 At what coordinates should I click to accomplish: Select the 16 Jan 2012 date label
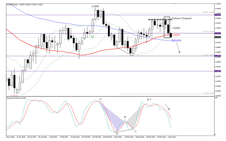tap(21, 137)
